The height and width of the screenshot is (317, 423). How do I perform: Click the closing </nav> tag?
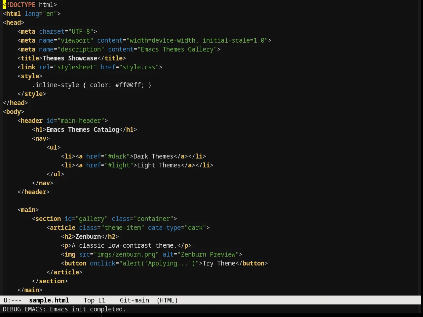pyautogui.click(x=43, y=183)
